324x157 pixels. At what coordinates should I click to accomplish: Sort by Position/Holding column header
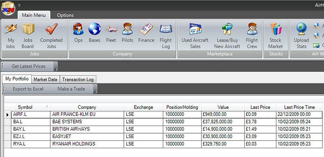[x=182, y=107]
